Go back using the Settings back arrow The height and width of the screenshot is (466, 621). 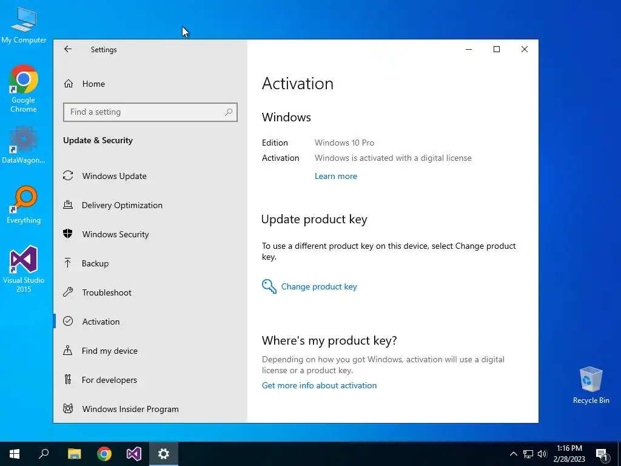click(68, 49)
